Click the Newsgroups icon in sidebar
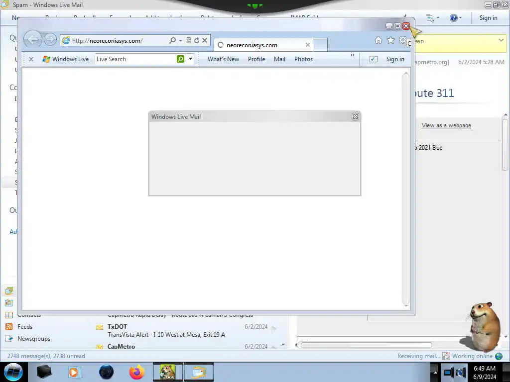The width and height of the screenshot is (510, 382). tap(9, 338)
